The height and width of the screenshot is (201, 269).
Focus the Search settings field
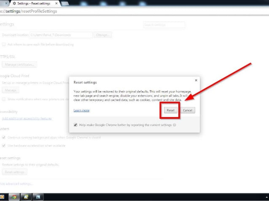pyautogui.click(x=164, y=25)
